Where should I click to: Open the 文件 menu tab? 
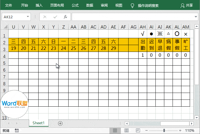coord(9,5)
